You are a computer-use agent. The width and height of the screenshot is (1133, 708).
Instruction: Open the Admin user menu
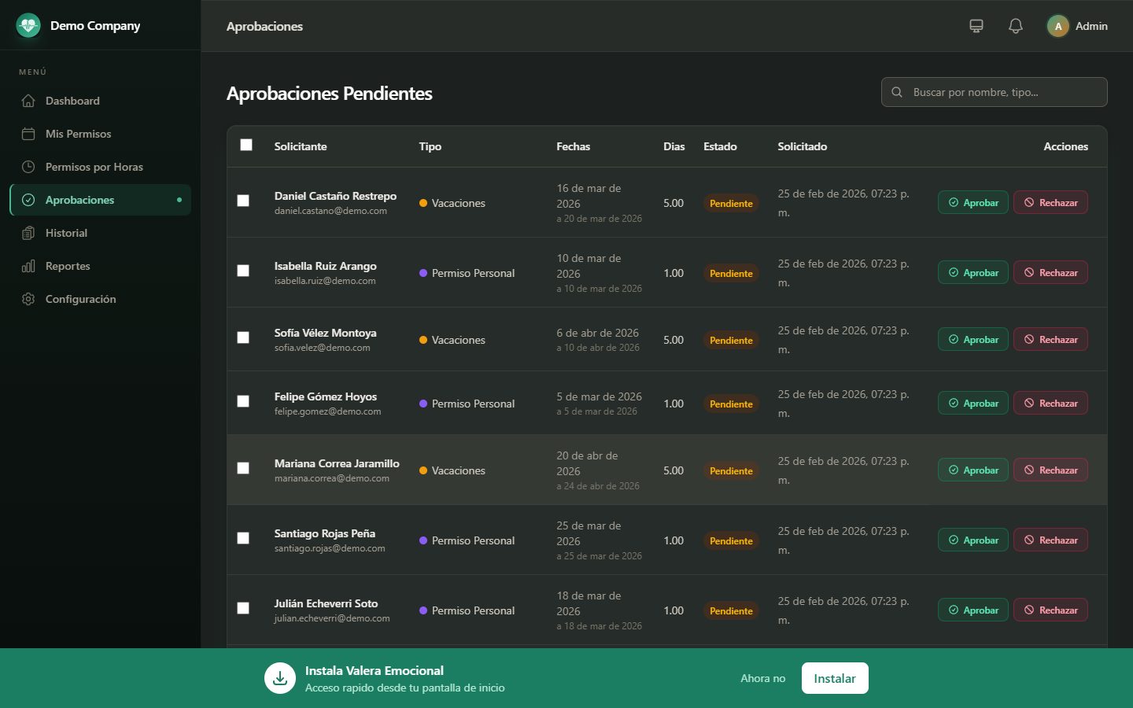point(1077,26)
